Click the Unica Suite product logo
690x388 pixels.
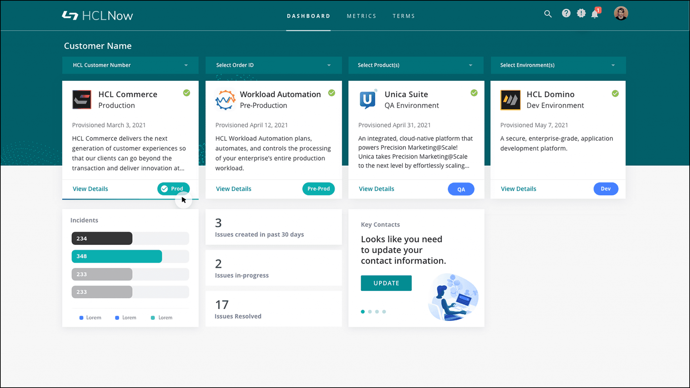368,100
